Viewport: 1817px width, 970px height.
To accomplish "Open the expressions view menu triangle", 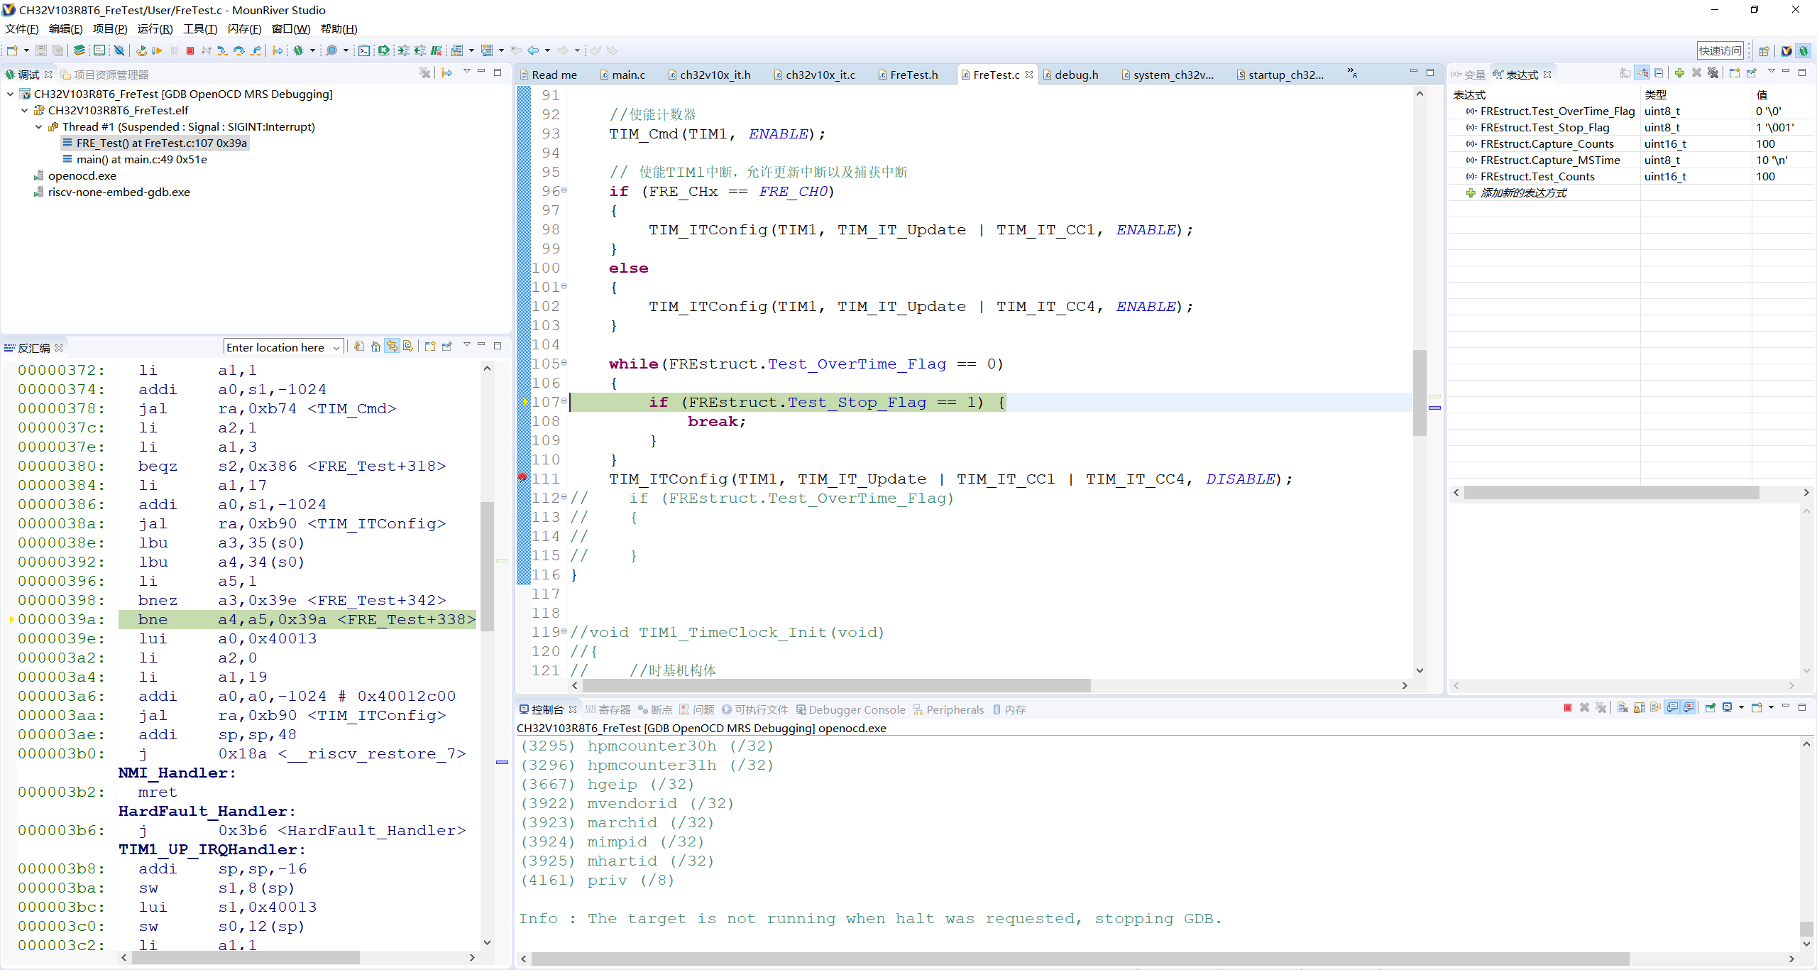I will click(x=1771, y=72).
